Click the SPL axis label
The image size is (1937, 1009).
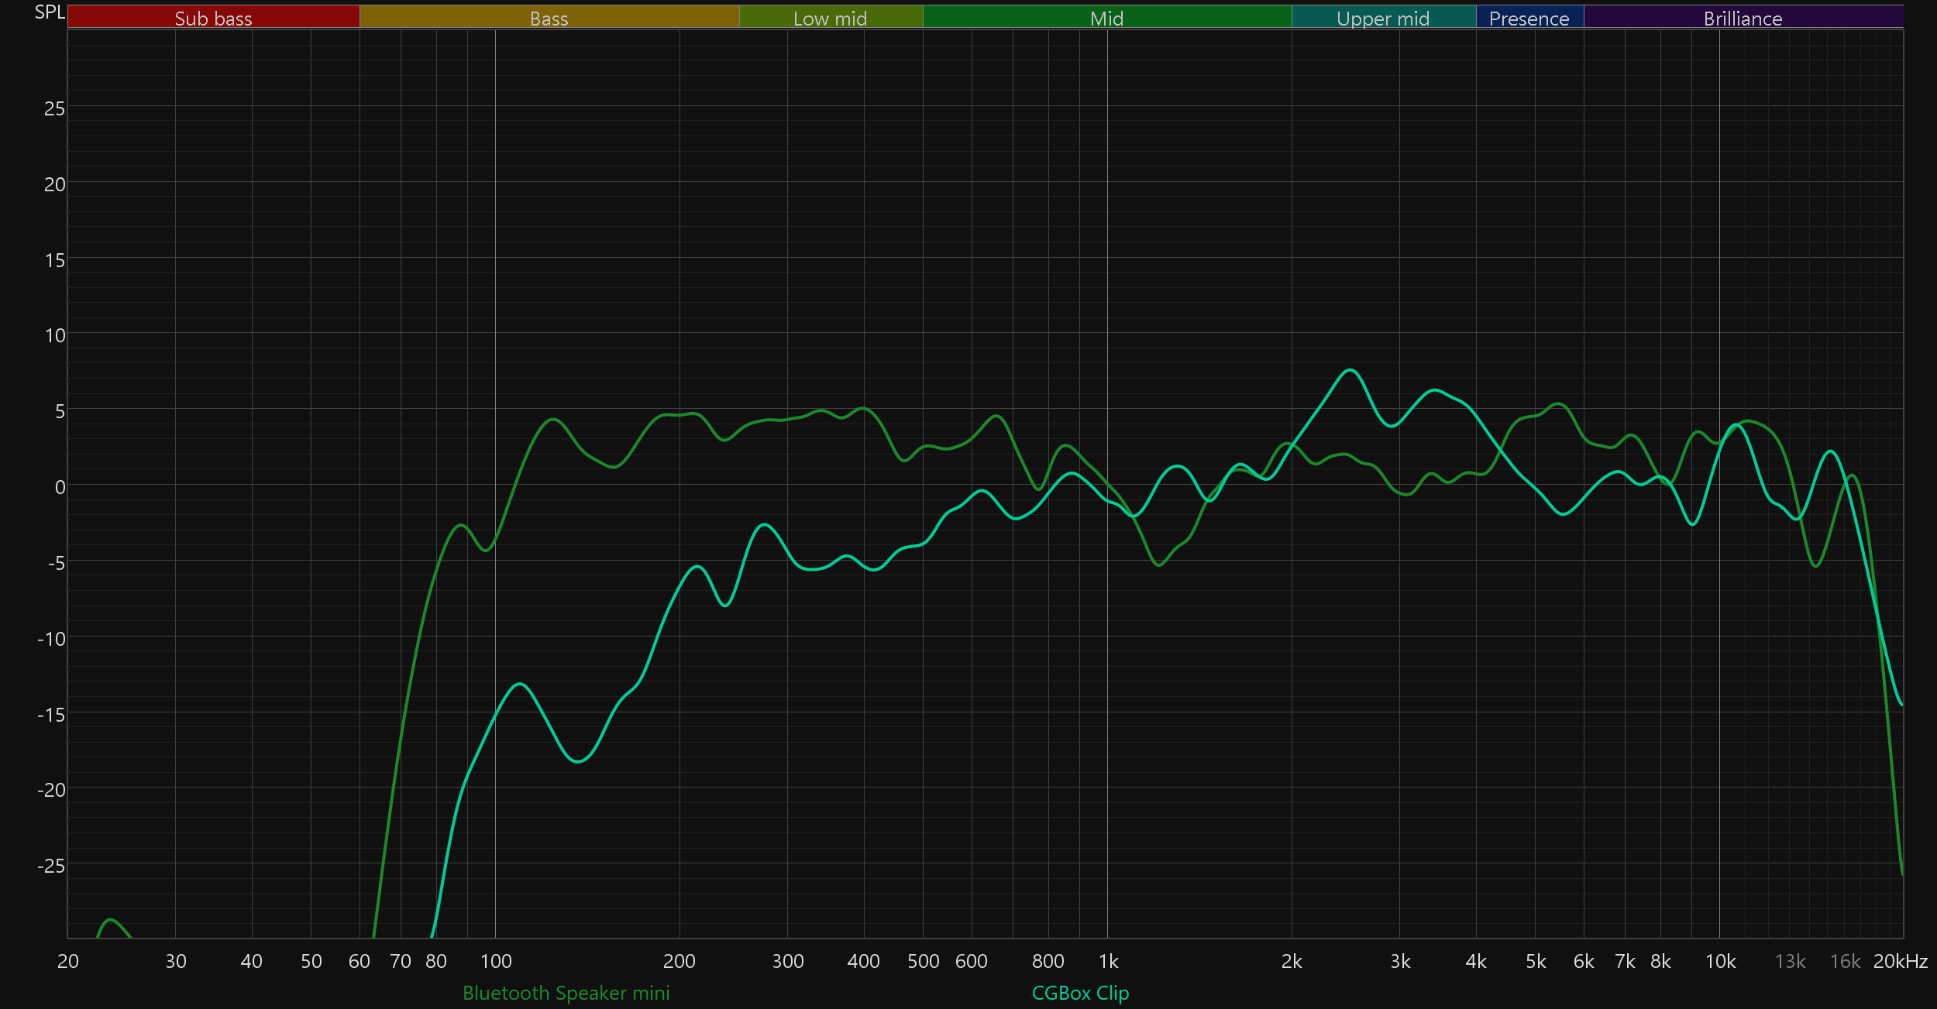(x=50, y=12)
